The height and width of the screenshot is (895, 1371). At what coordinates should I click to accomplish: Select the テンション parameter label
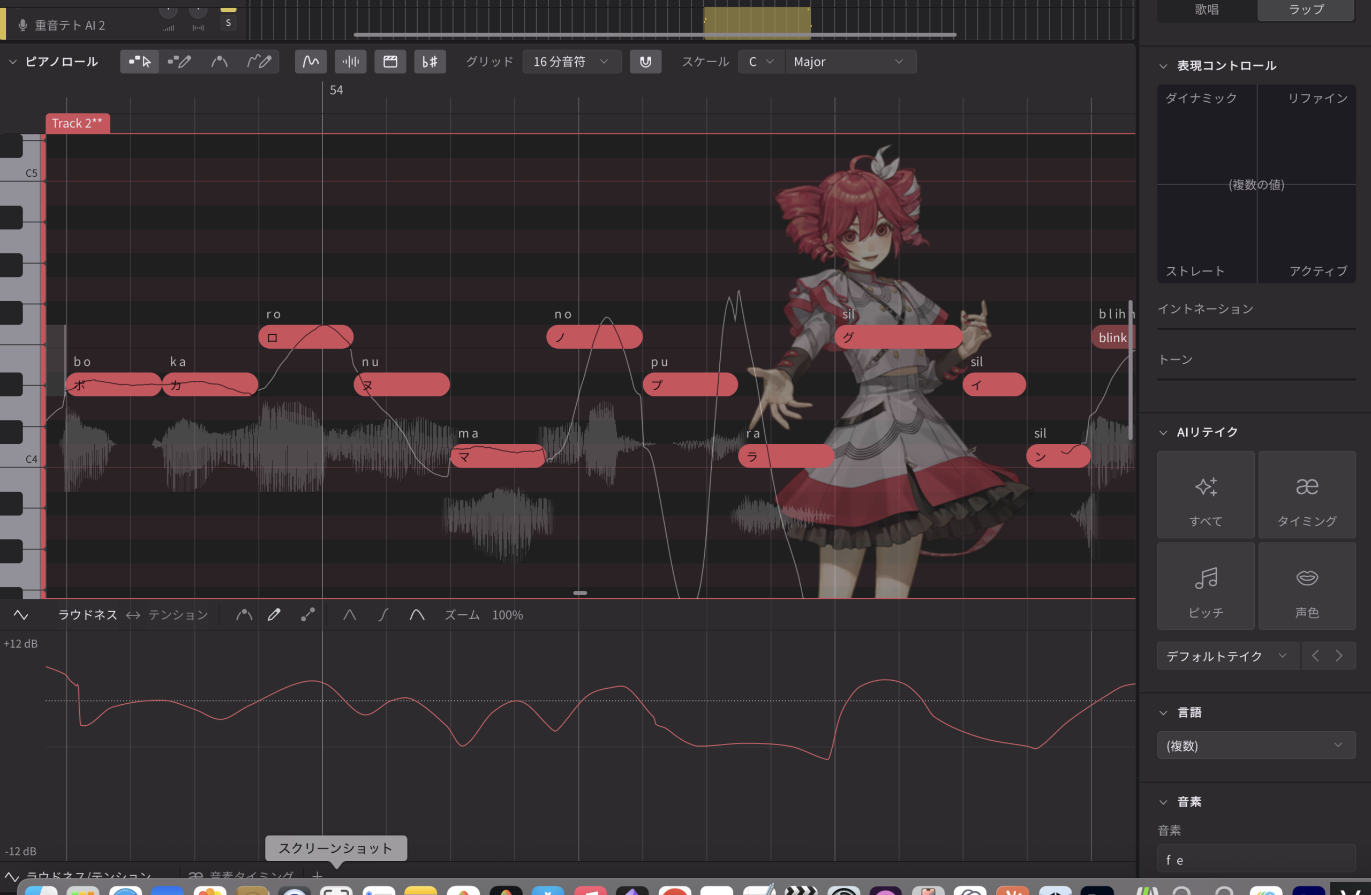[178, 614]
